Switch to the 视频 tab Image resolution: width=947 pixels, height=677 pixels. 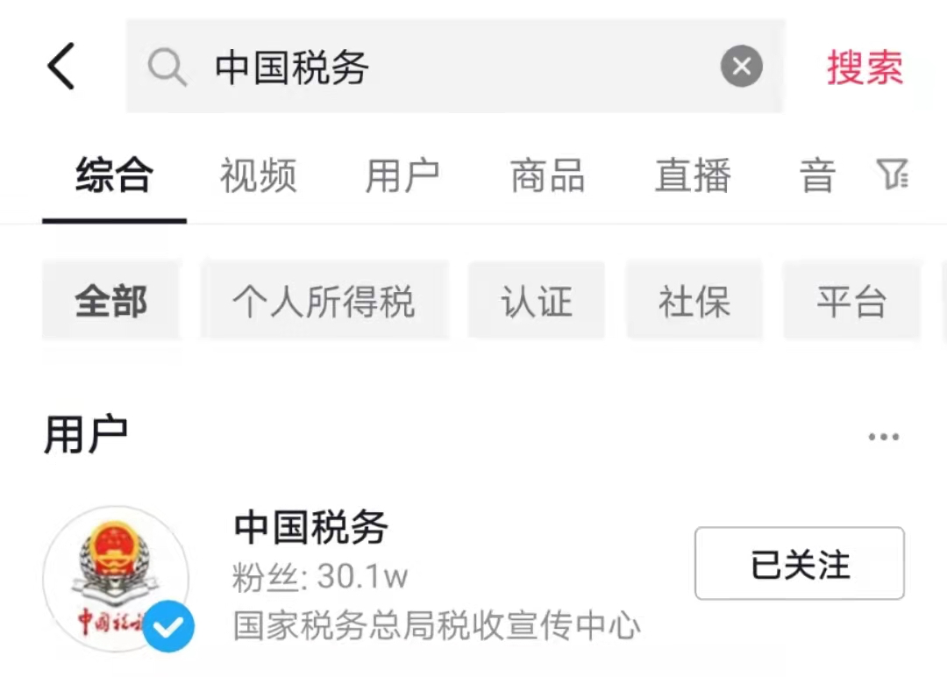point(258,175)
